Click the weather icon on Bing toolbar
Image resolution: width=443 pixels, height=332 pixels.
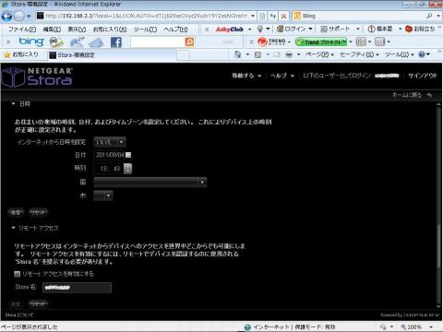pos(77,42)
